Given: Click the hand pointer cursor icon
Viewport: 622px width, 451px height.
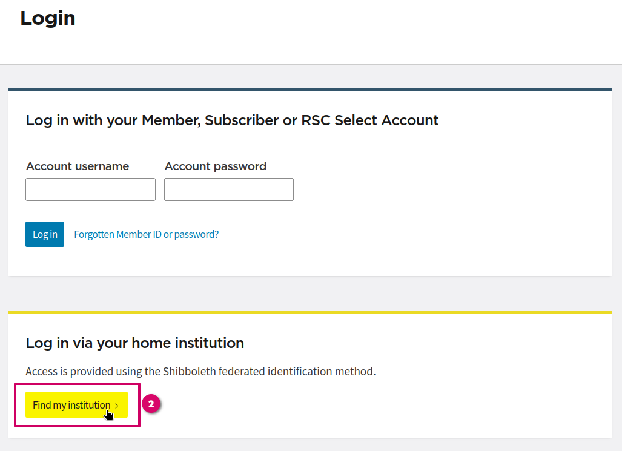Looking at the screenshot, I should tap(109, 414).
